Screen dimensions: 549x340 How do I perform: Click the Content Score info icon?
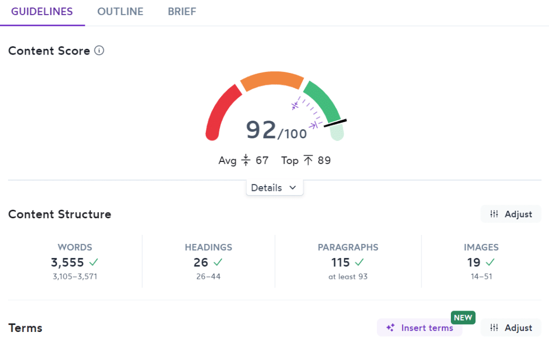100,50
